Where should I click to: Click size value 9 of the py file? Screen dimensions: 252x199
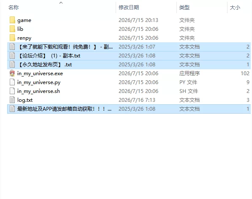click(248, 82)
